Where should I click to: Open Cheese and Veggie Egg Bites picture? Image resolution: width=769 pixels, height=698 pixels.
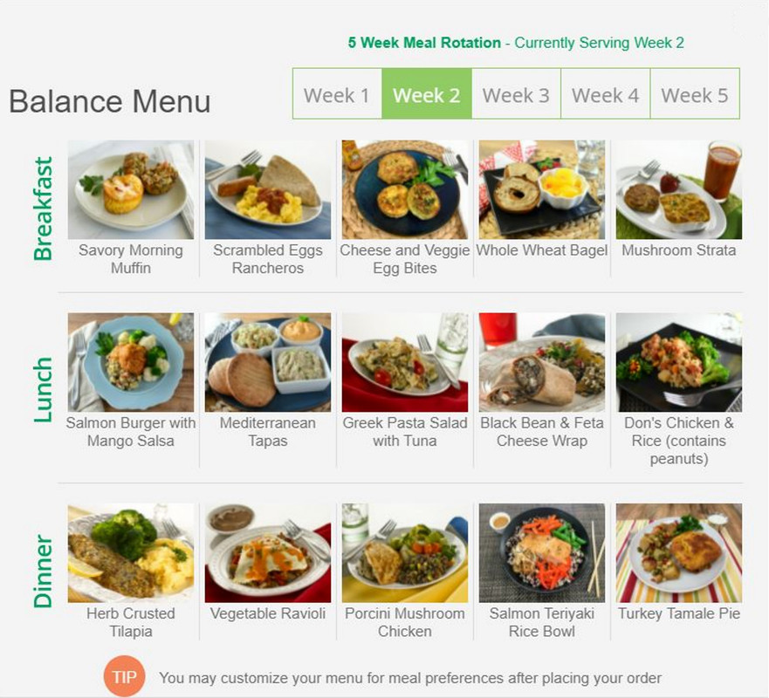[405, 189]
